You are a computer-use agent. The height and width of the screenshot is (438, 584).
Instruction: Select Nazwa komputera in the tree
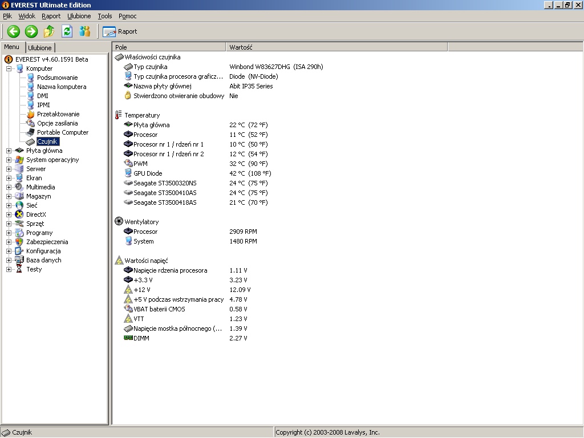pos(62,87)
